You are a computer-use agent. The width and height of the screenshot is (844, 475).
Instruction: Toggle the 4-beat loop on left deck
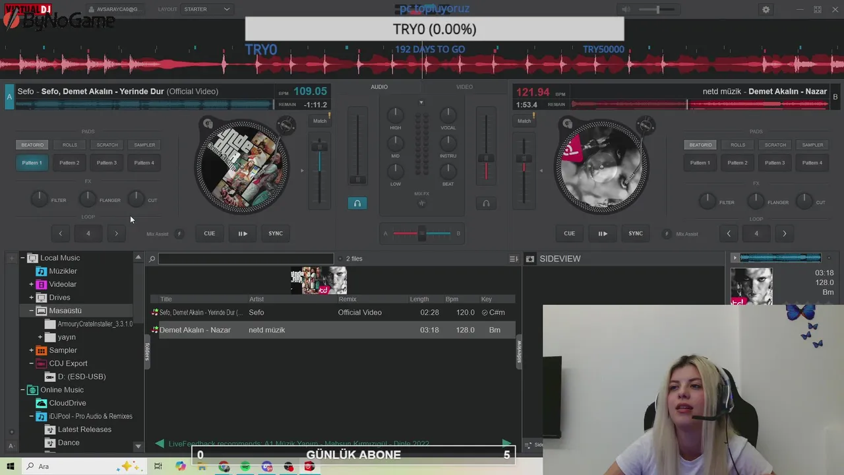click(88, 234)
